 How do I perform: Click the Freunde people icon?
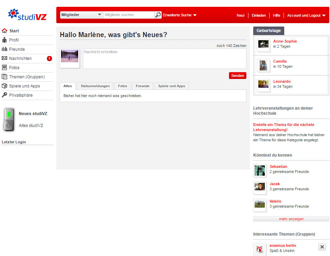pyautogui.click(x=4, y=49)
